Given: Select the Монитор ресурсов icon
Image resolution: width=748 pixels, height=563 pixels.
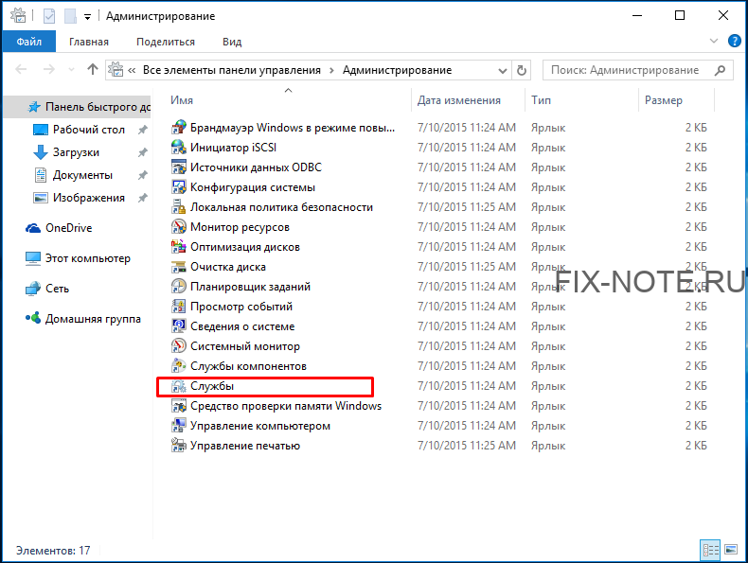Looking at the screenshot, I should pos(178,227).
